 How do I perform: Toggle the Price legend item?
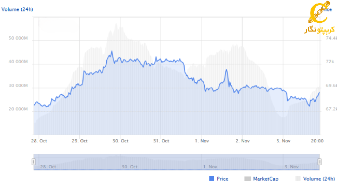tap(219, 179)
